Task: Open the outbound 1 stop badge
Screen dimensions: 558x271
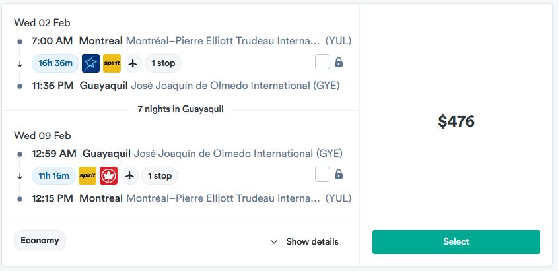Action: point(163,63)
